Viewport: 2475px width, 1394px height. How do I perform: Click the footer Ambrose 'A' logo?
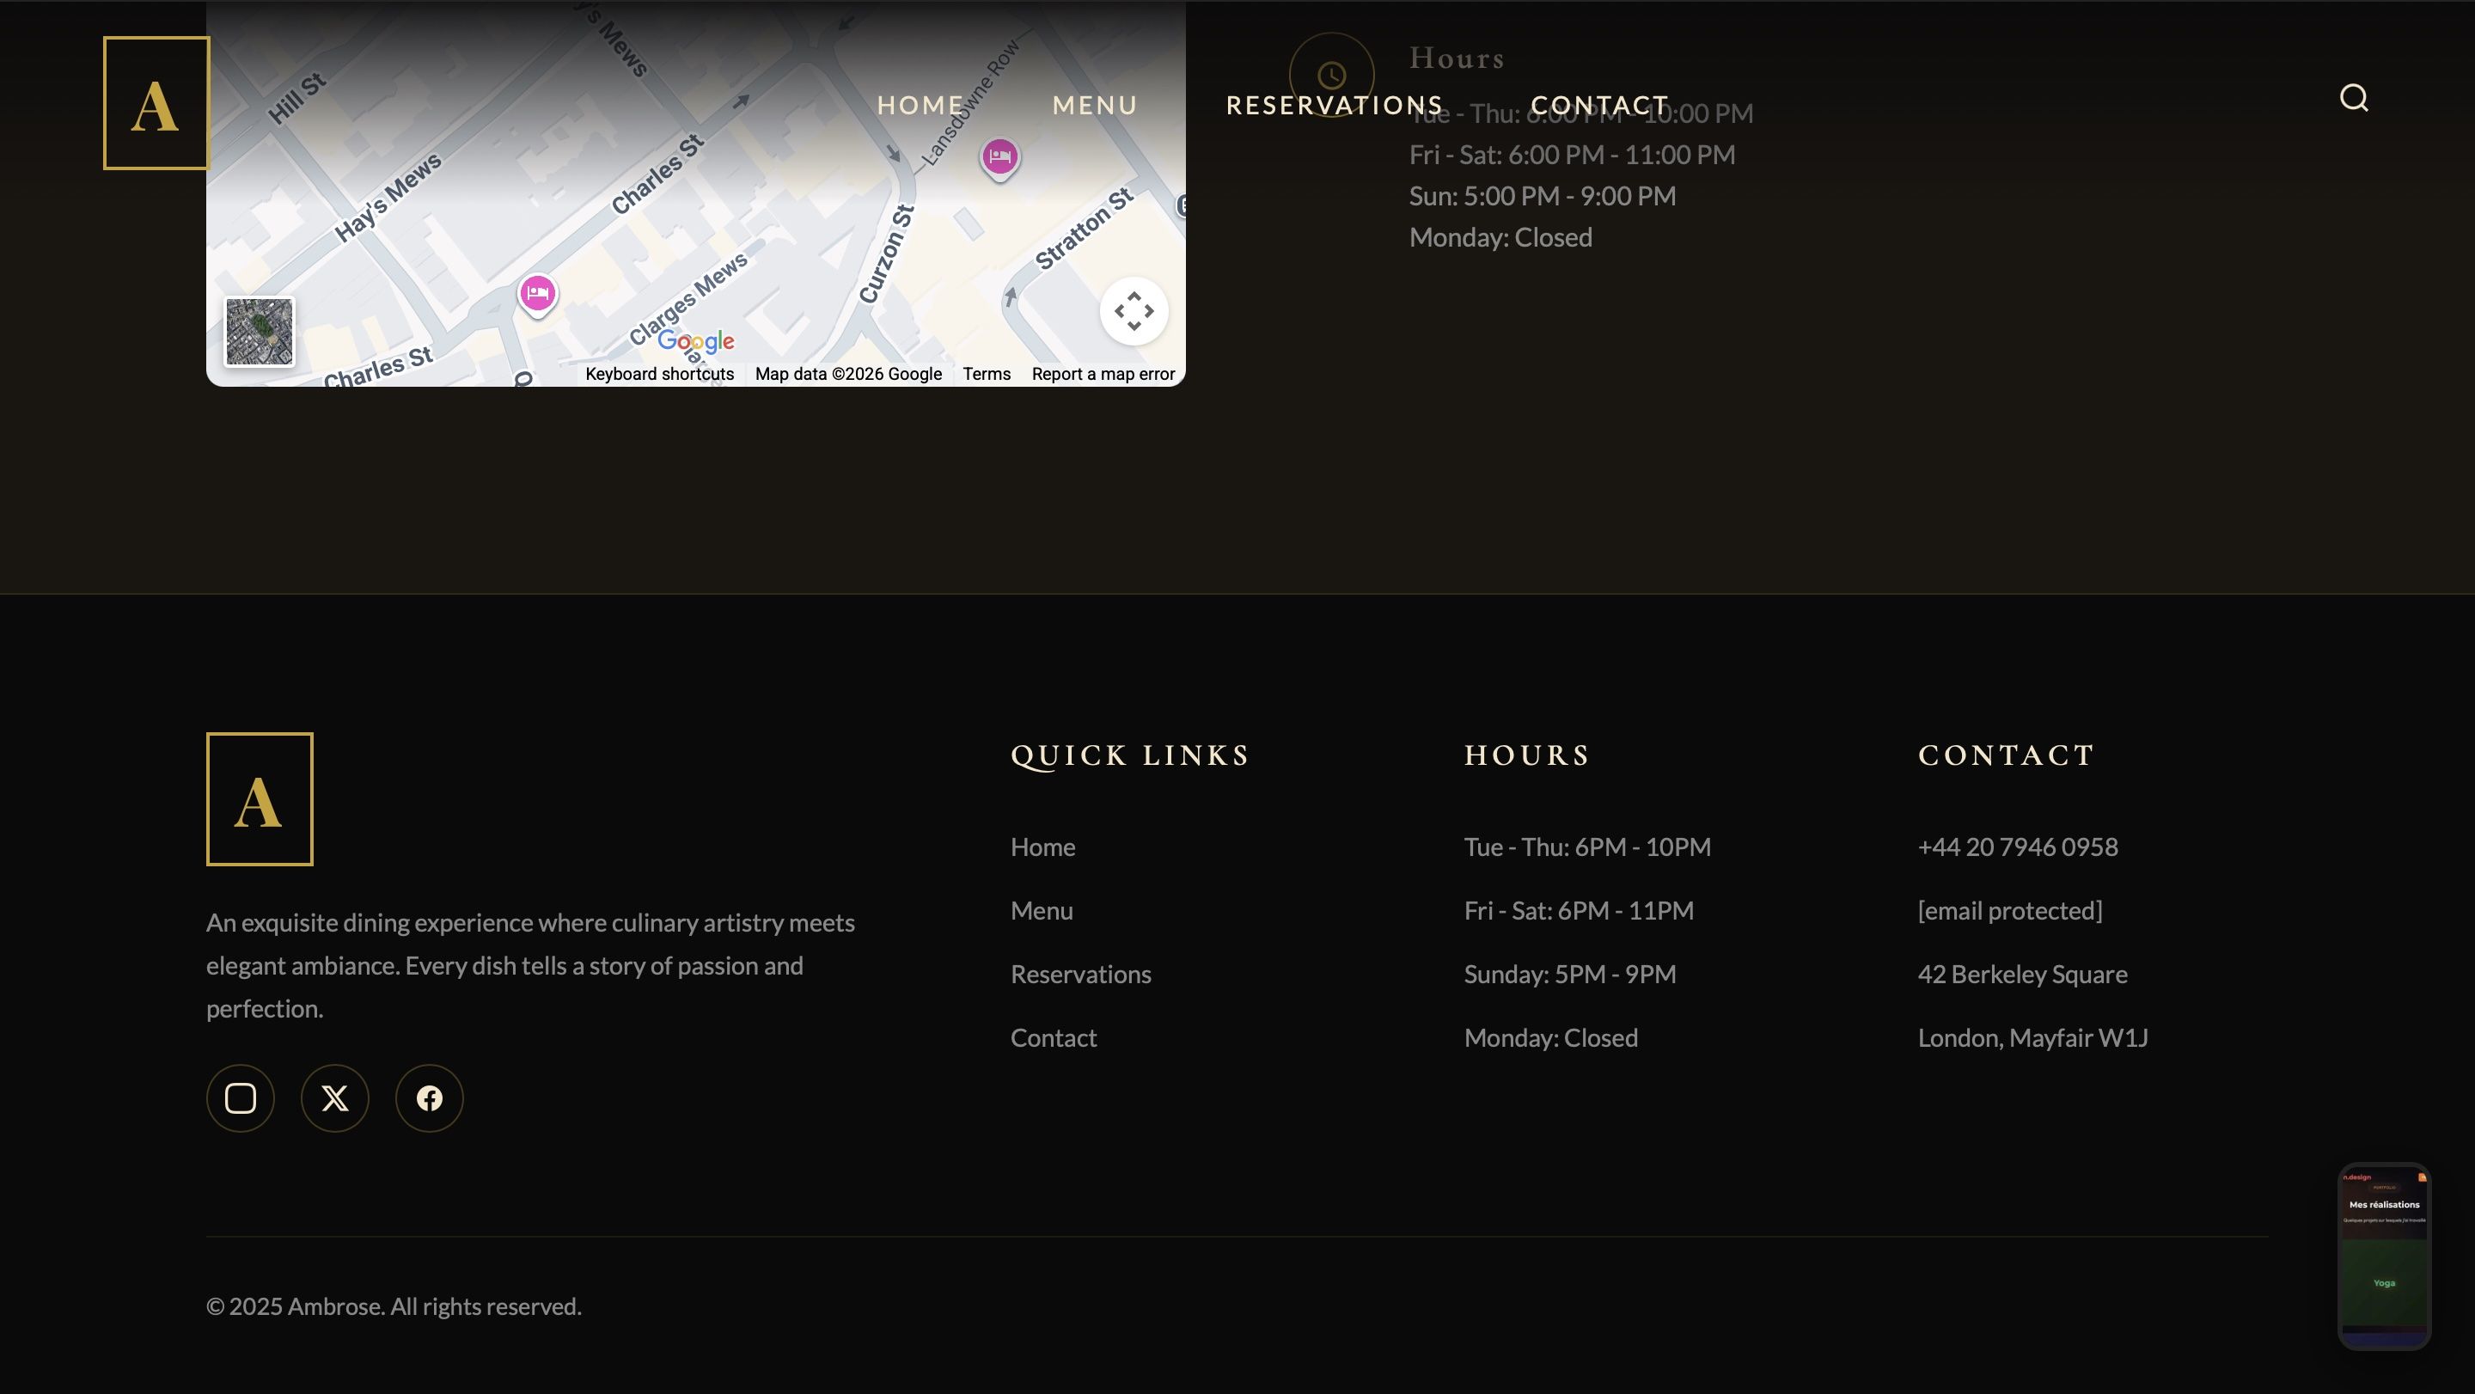pos(260,799)
